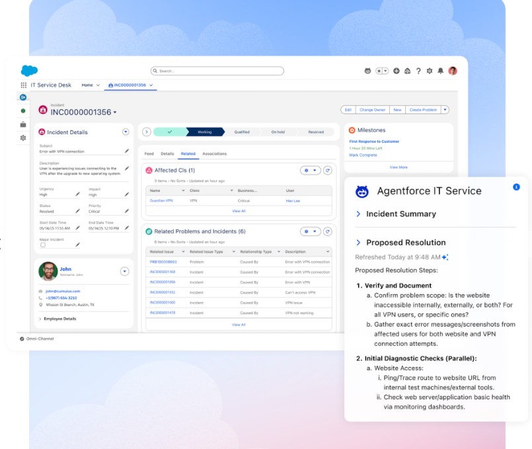Check the Major Incident checkbox

click(x=43, y=245)
